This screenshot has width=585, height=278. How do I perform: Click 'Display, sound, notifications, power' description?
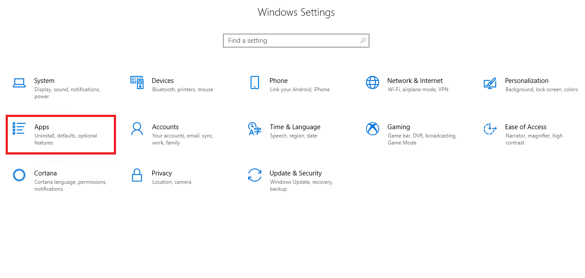point(67,93)
